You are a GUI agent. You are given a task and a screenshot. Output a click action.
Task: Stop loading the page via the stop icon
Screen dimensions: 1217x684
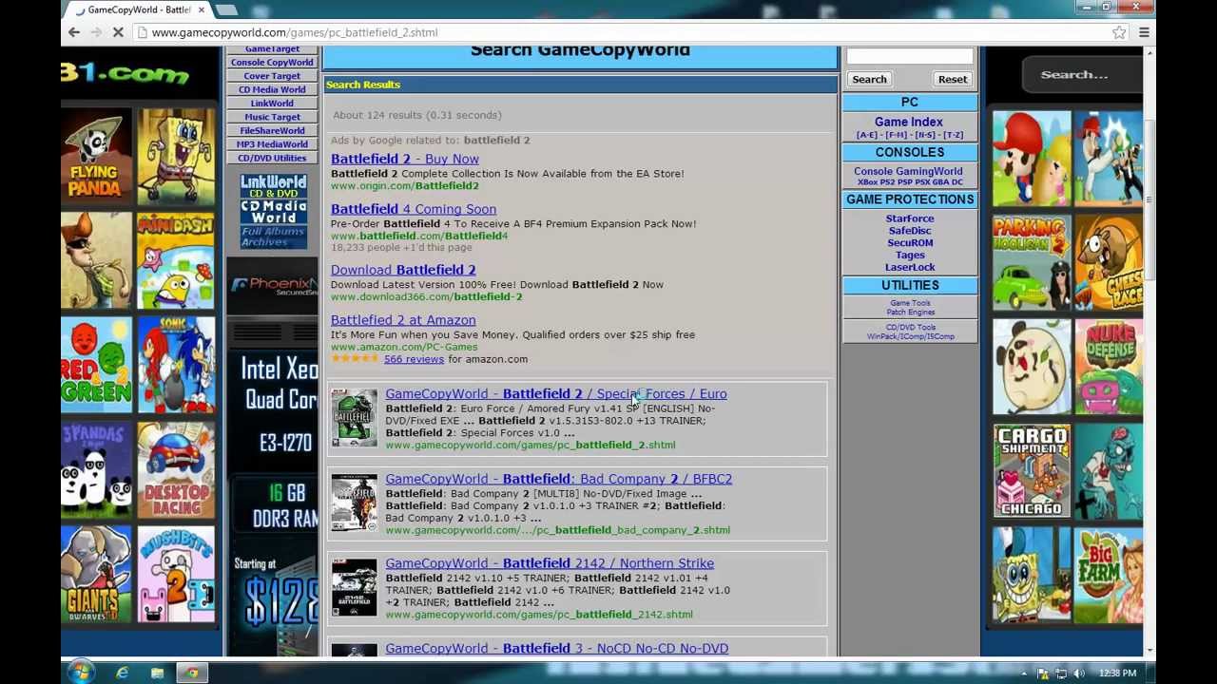[x=118, y=32]
